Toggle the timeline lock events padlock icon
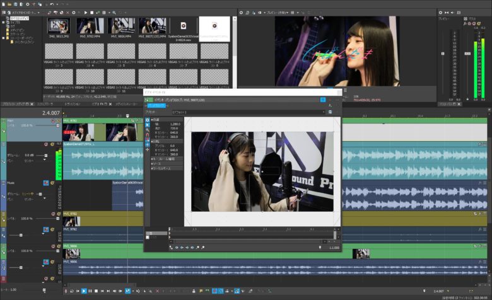 click(x=194, y=291)
